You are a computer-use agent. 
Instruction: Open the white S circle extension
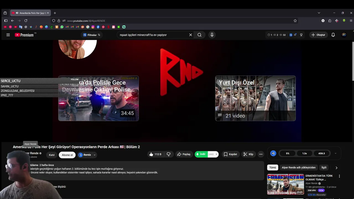pyautogui.click(x=323, y=21)
